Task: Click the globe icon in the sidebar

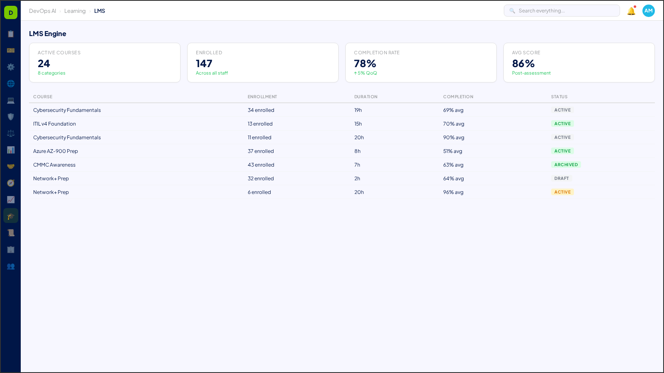Action: pyautogui.click(x=11, y=84)
